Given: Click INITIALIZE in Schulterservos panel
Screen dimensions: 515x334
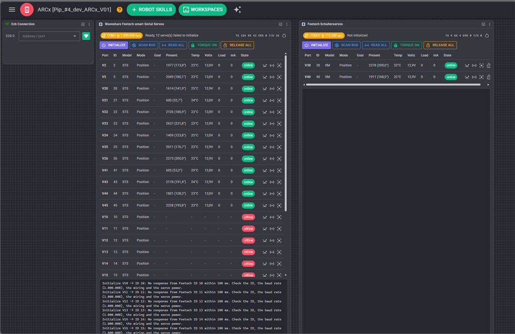Looking at the screenshot, I should 316,45.
